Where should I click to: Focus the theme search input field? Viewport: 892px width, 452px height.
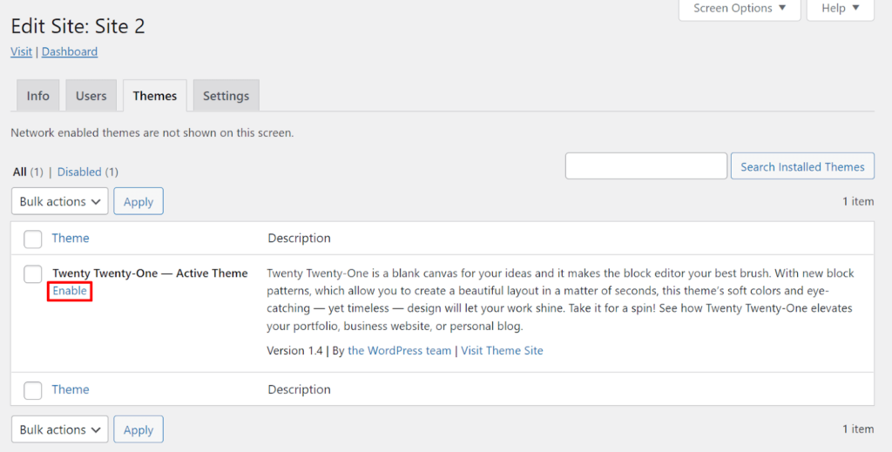click(x=646, y=166)
